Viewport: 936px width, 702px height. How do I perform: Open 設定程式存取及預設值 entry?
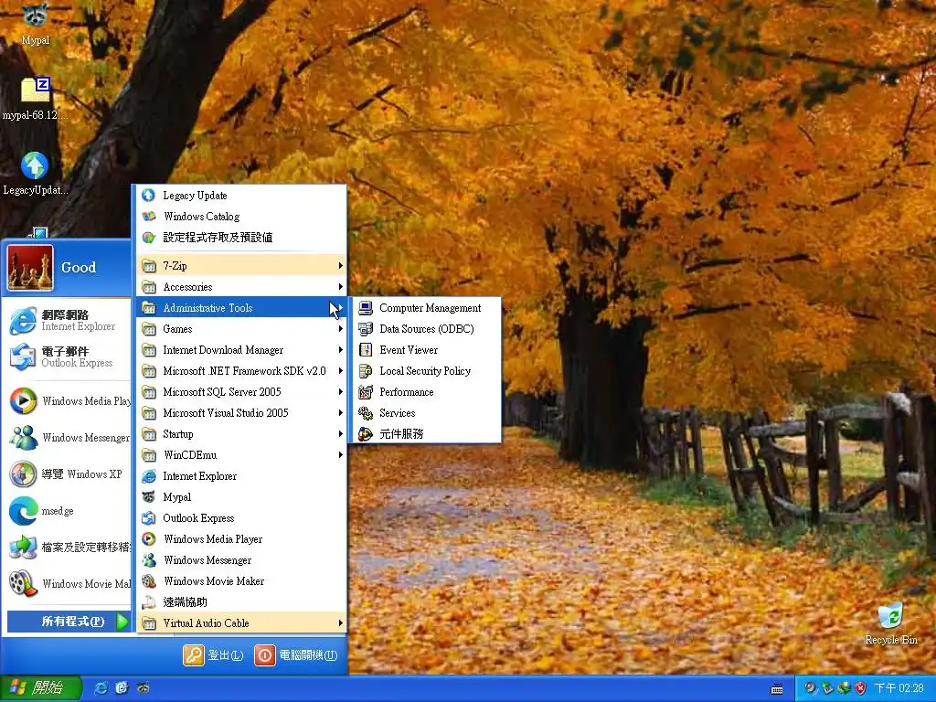[241, 238]
